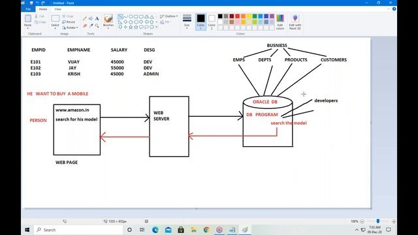The width and height of the screenshot is (418, 235).
Task: Choose the Curve shape in Shapes gallery
Action: click(125, 16)
